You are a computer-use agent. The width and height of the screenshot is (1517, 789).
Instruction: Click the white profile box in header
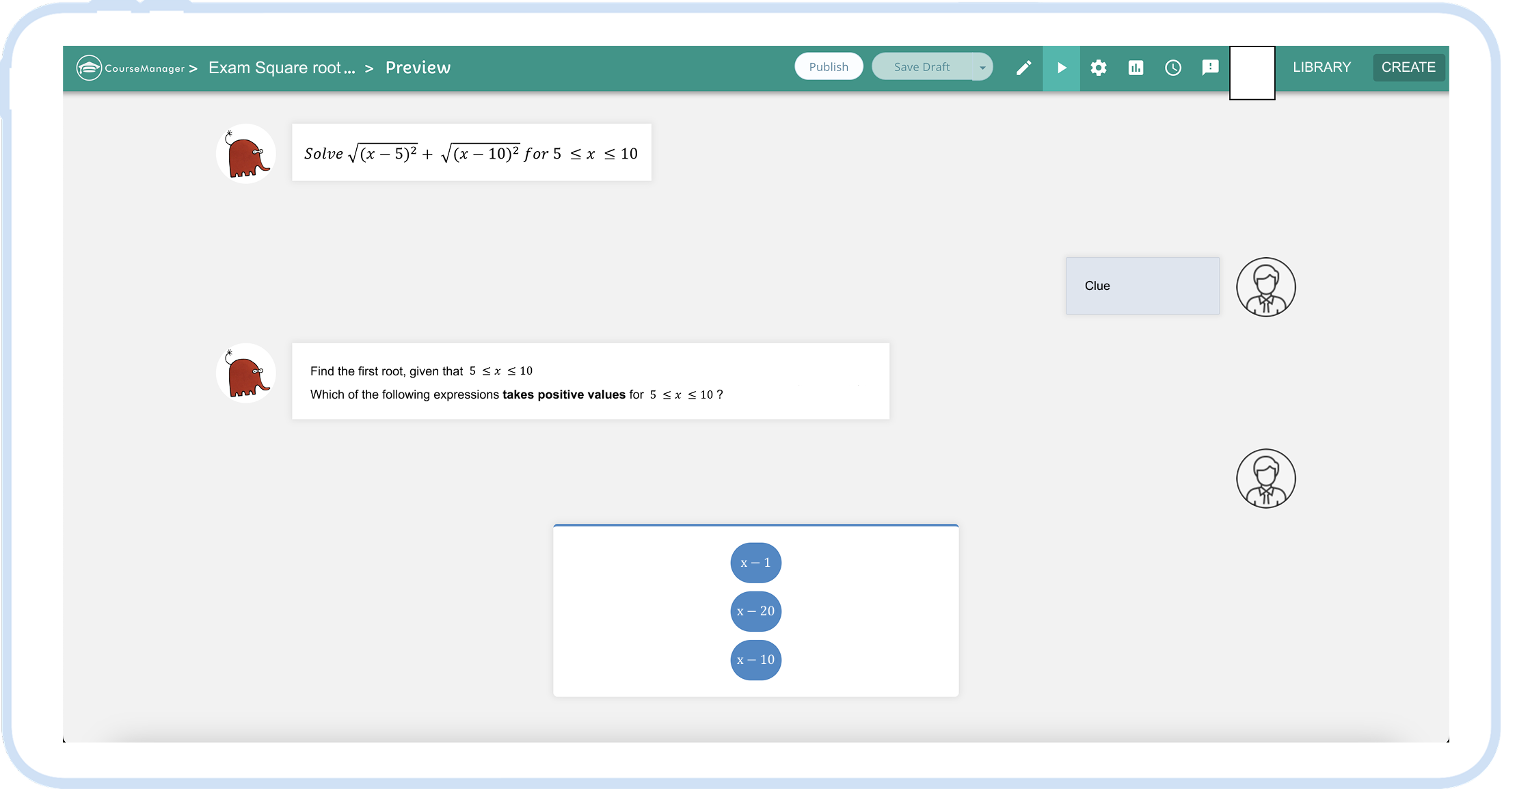click(x=1252, y=73)
